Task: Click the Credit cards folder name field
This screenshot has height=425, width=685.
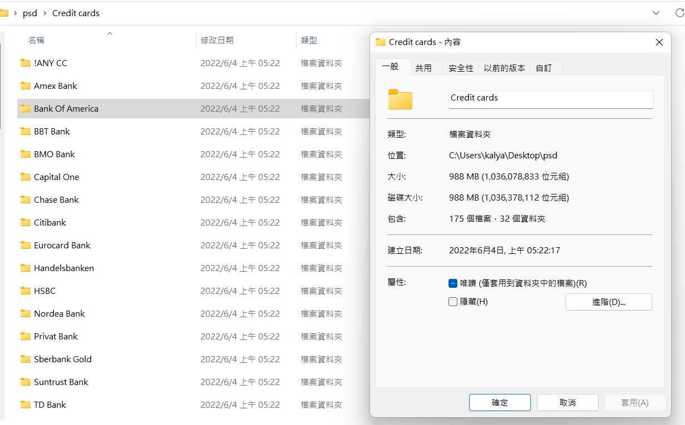Action: pyautogui.click(x=551, y=99)
